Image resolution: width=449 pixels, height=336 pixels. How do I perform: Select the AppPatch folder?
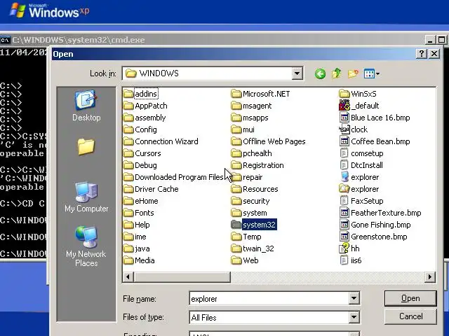(146, 106)
